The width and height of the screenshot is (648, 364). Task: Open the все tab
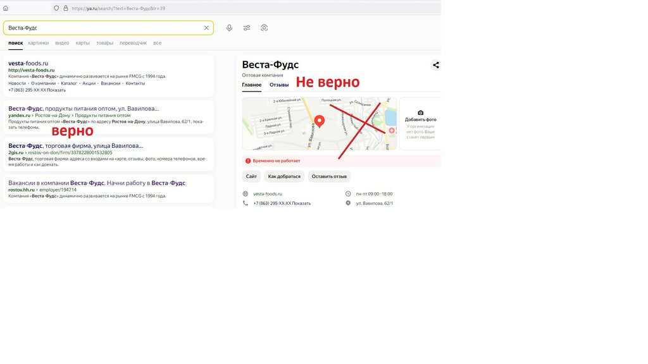(157, 43)
